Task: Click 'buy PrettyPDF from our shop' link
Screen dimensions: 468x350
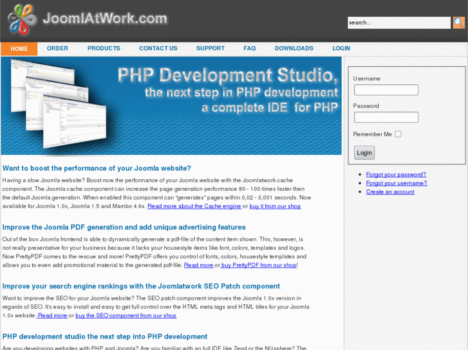Action: point(259,265)
